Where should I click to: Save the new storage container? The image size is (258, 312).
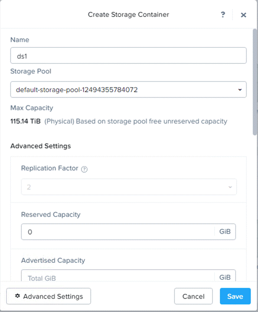(x=235, y=296)
